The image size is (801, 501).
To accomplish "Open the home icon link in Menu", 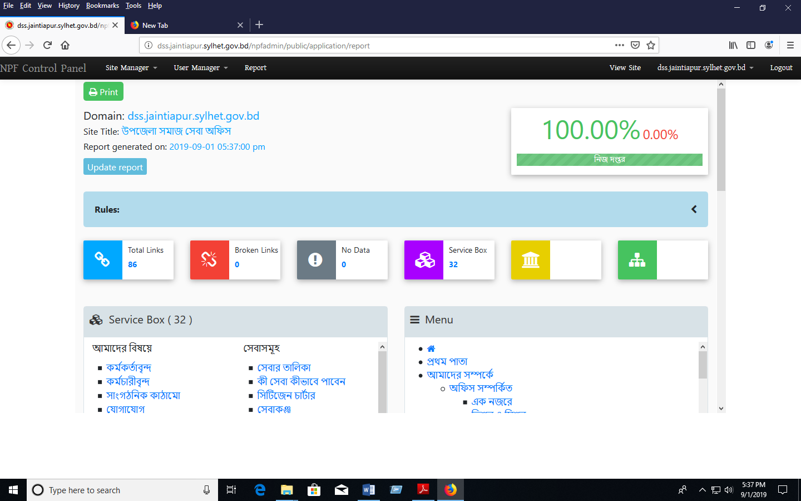I will [x=431, y=348].
